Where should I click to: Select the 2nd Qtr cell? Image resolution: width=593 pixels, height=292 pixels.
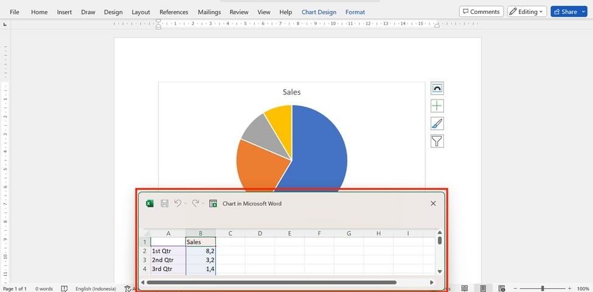(168, 260)
